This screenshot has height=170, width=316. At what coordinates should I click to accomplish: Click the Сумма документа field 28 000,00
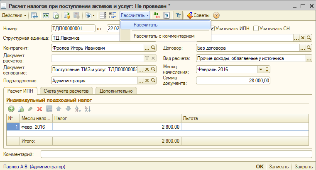(233, 81)
